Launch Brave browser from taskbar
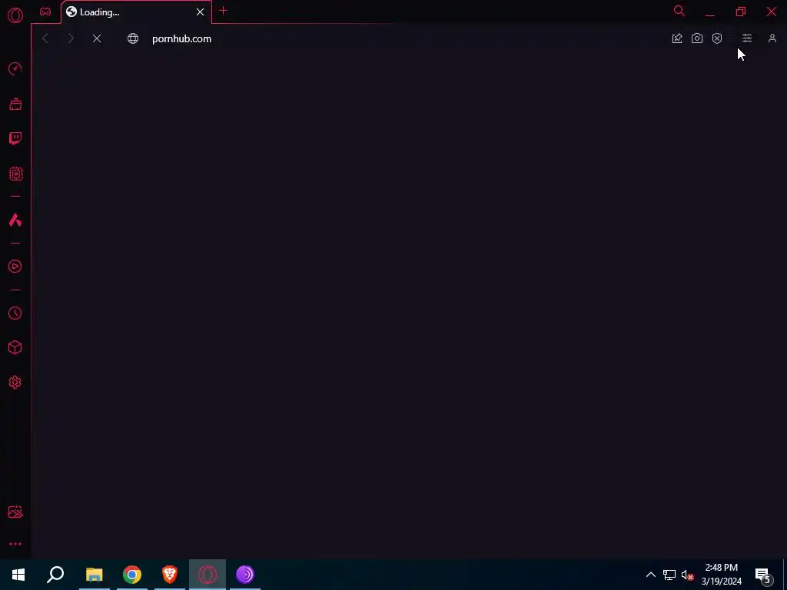This screenshot has width=787, height=590. tap(170, 575)
